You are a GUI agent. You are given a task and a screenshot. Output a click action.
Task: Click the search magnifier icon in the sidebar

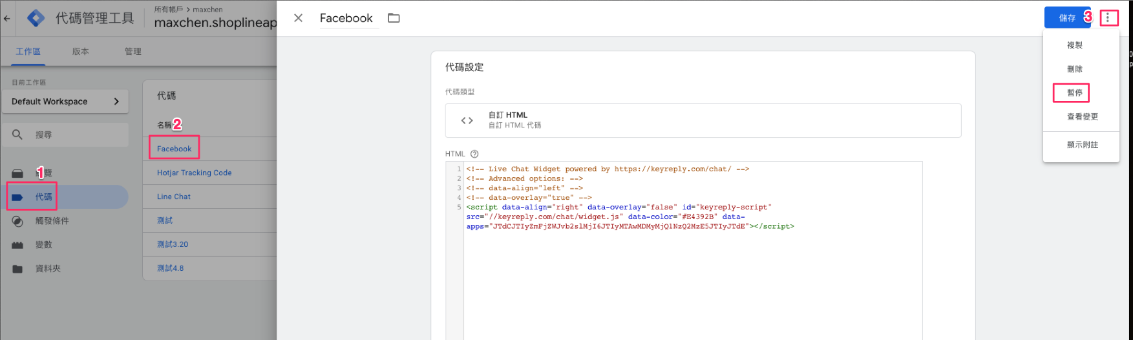click(x=17, y=134)
